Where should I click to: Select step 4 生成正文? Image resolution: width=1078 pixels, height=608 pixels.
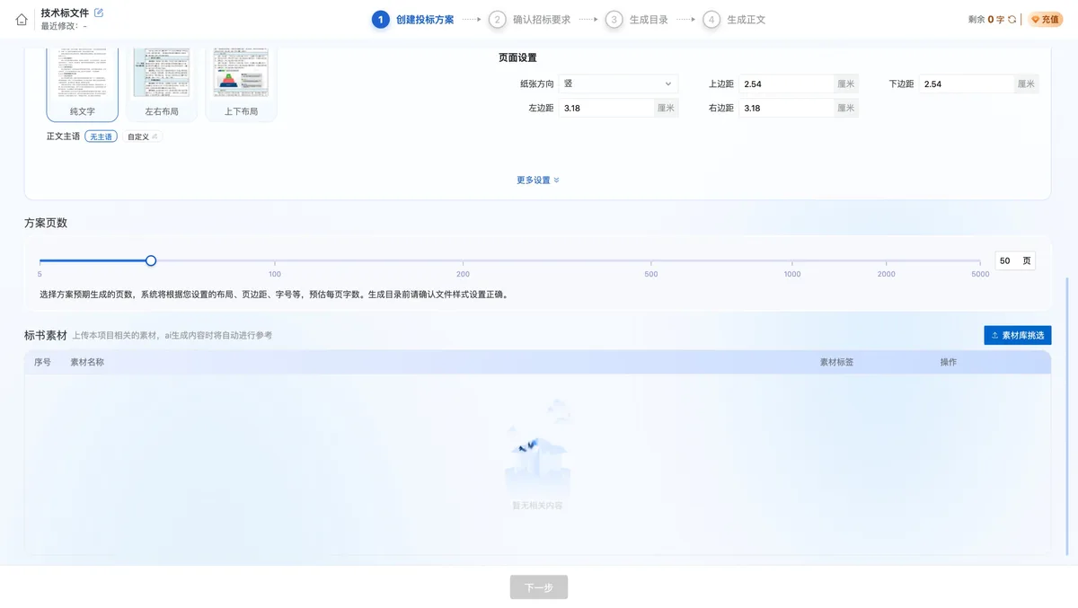pyautogui.click(x=735, y=19)
